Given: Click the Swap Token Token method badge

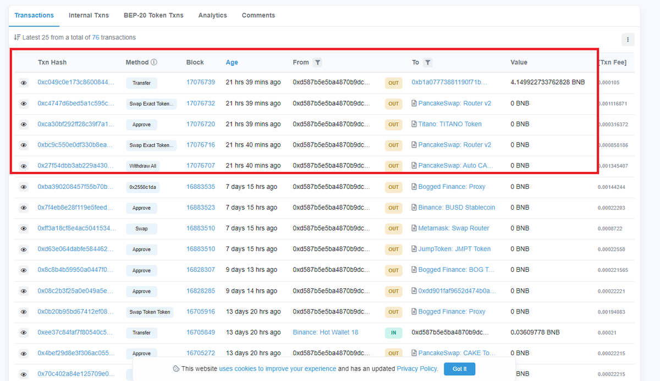Looking at the screenshot, I should coord(150,312).
